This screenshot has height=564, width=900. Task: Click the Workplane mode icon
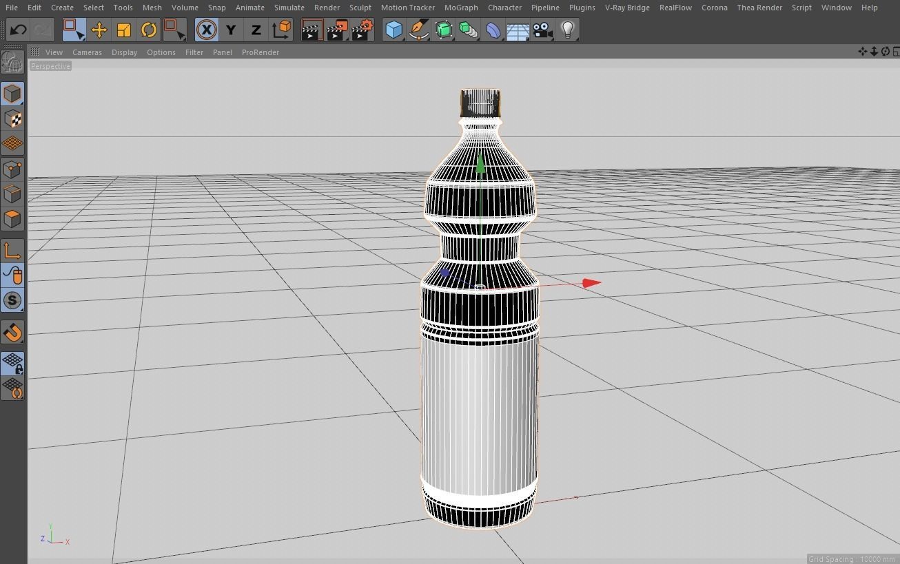[12, 144]
